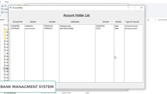Viewport: 167px width, 94px height.
Task: Select phone number 7345261234
Action: coord(48,26)
